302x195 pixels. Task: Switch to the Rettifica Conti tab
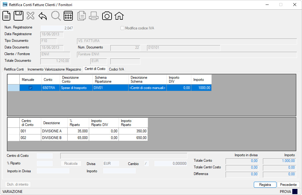pyautogui.click(x=14, y=69)
